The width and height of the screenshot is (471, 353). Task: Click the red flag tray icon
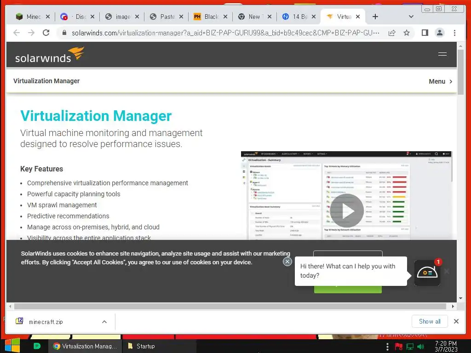coord(399,347)
